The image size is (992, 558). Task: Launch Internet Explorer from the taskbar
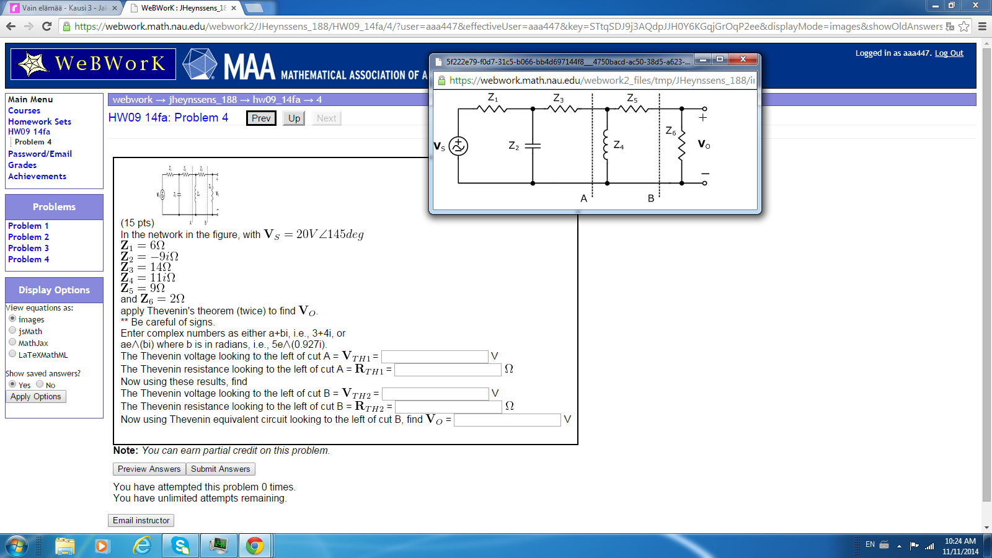coord(144,546)
